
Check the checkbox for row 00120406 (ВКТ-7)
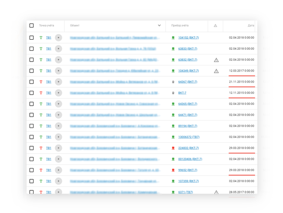click(32, 159)
